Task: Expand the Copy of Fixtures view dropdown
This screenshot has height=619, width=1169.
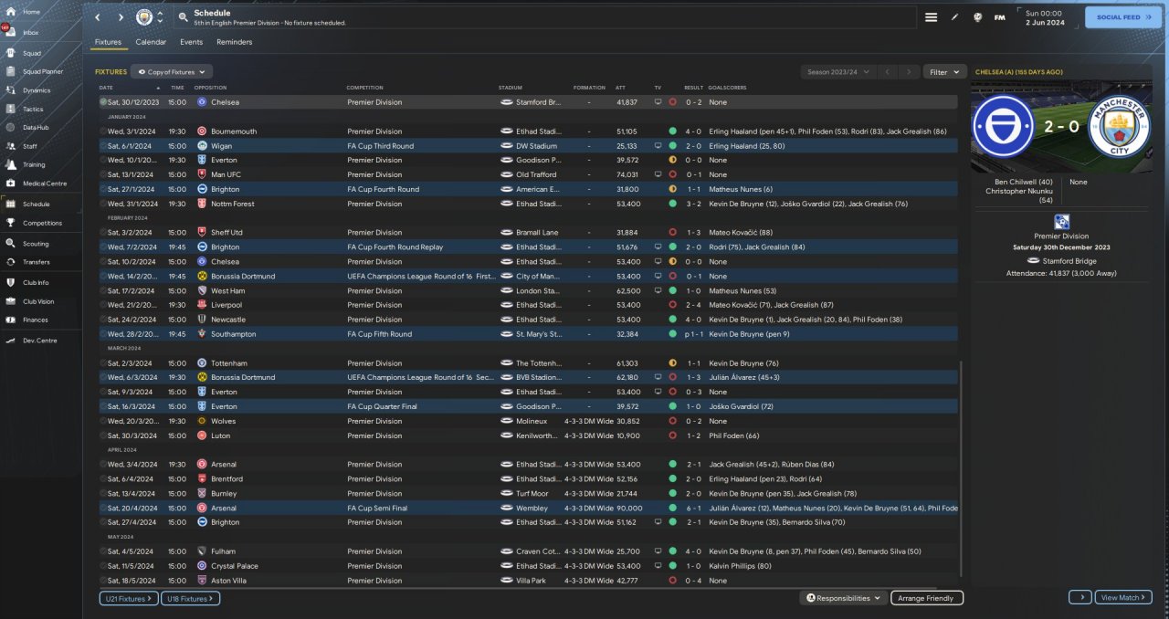Action: click(x=172, y=71)
